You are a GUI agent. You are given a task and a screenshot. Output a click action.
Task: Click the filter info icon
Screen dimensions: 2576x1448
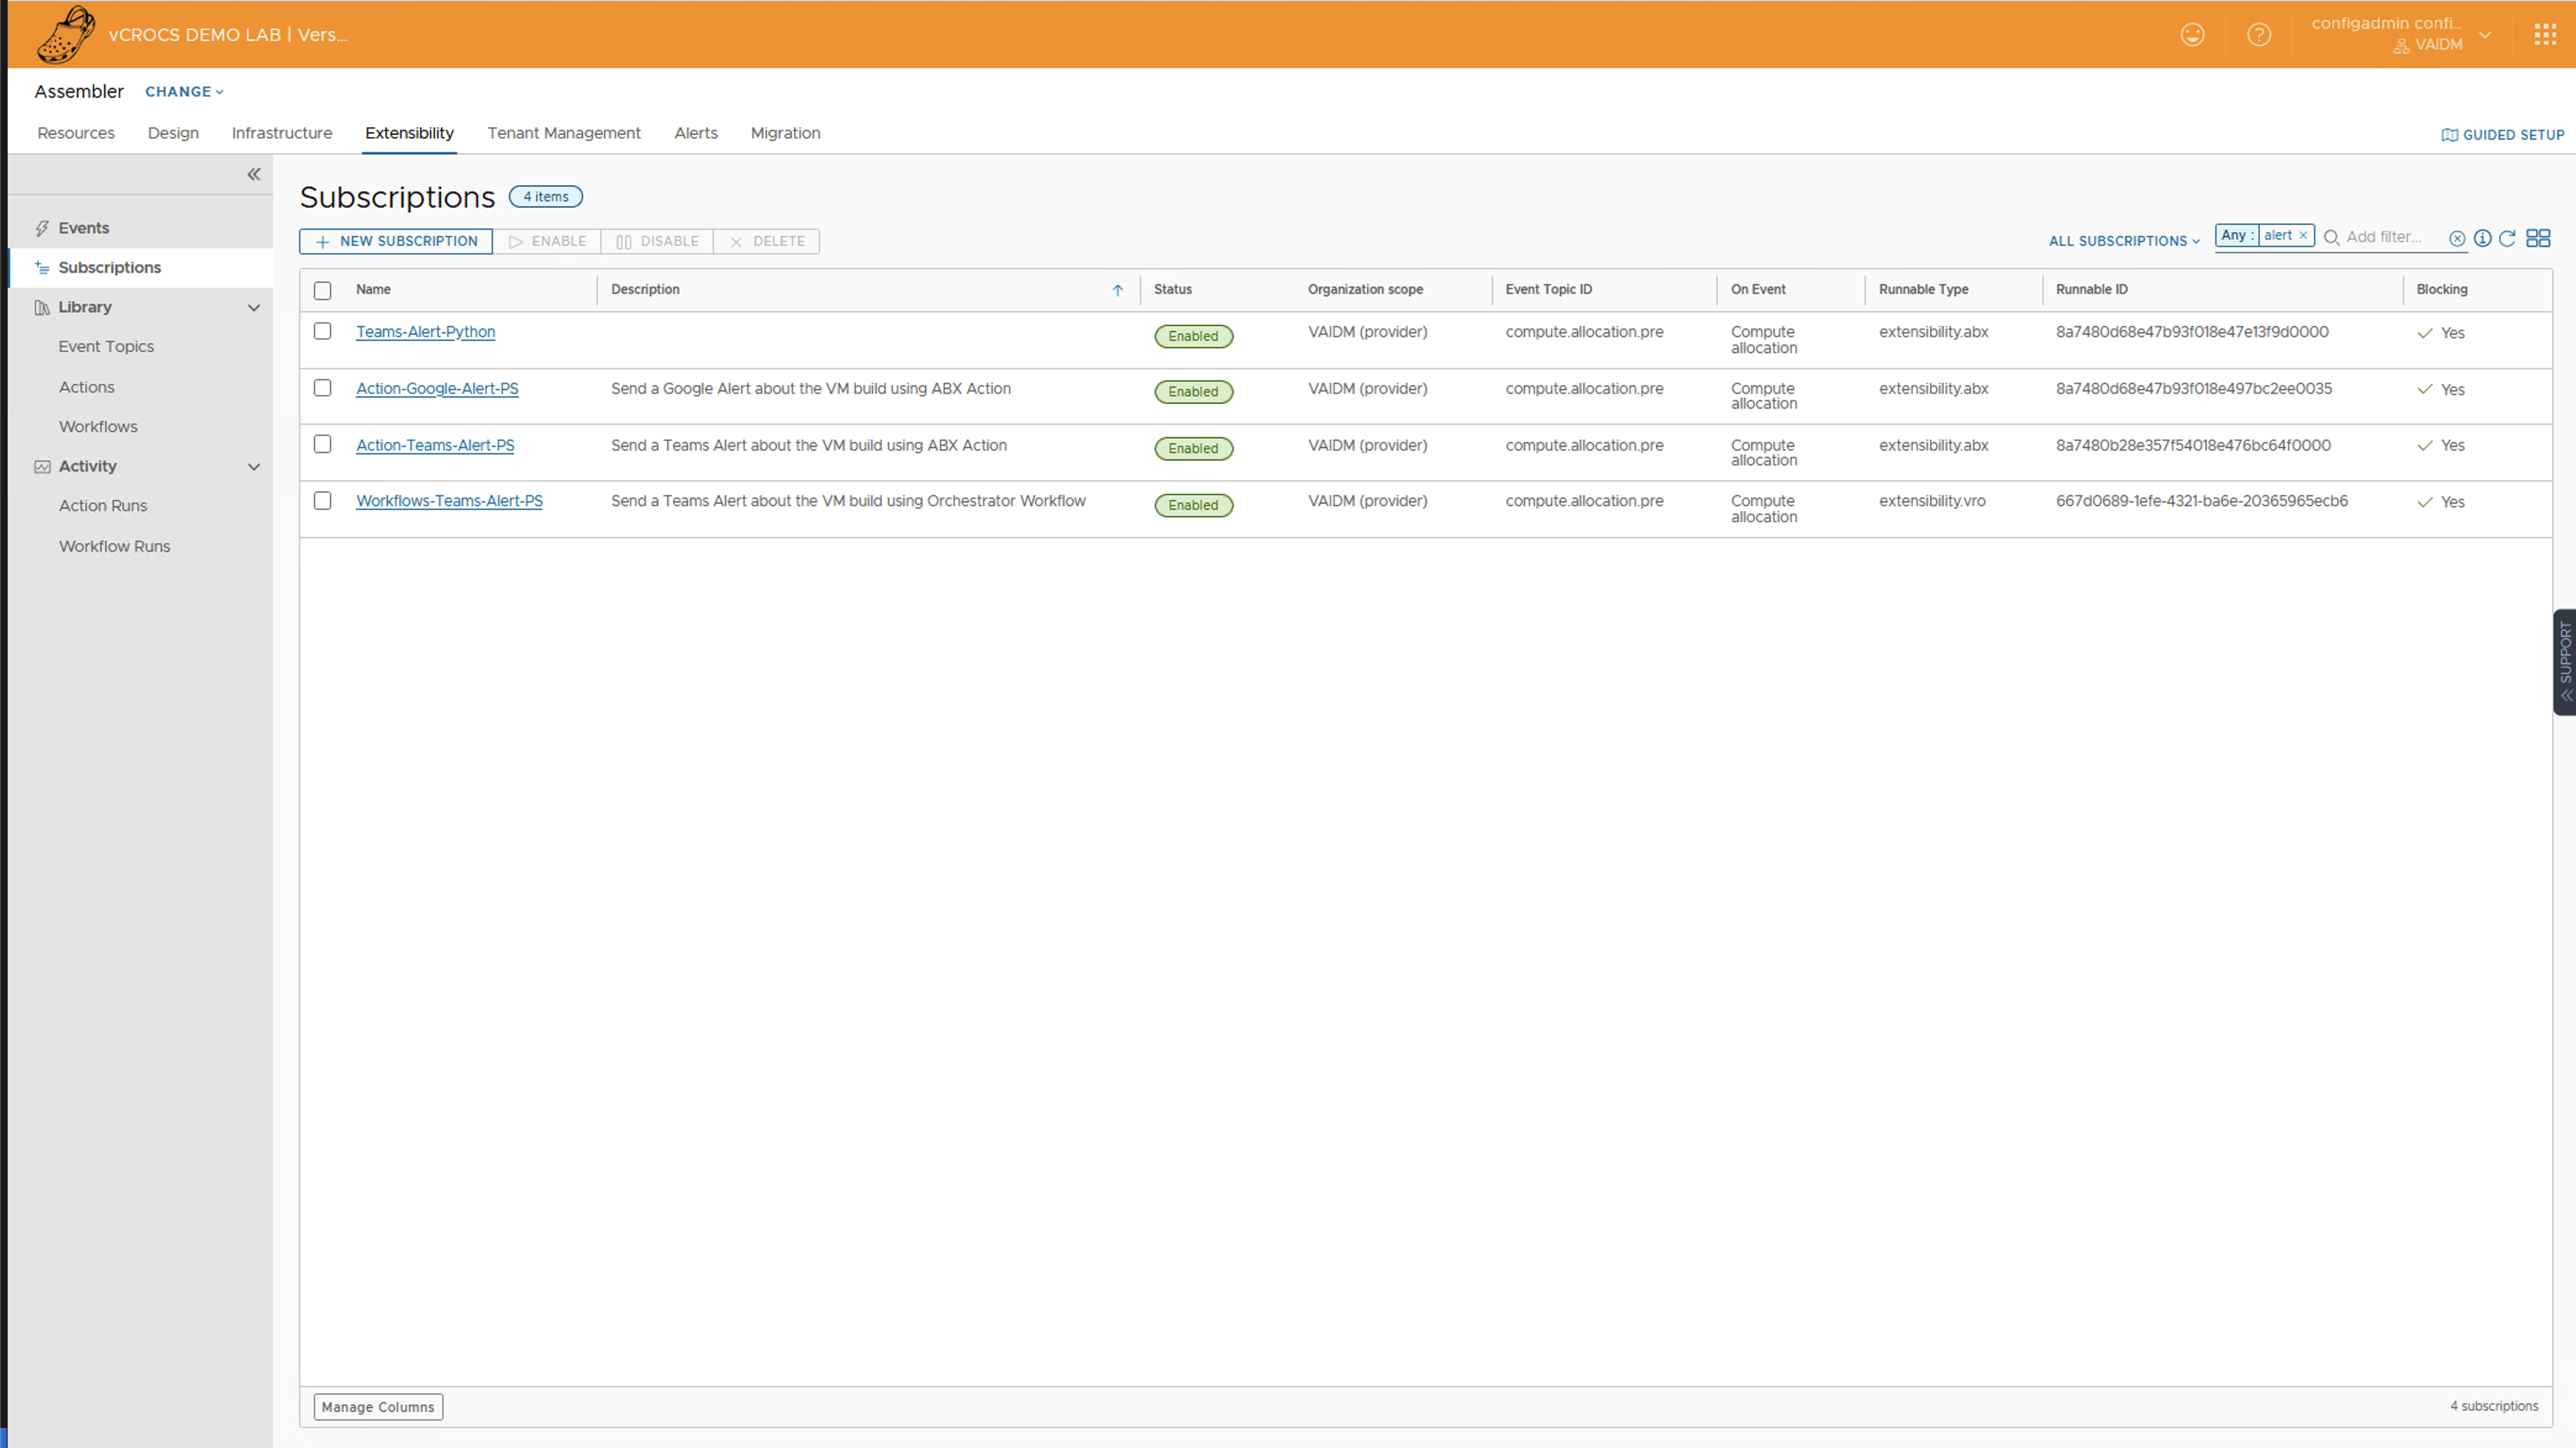[2482, 238]
